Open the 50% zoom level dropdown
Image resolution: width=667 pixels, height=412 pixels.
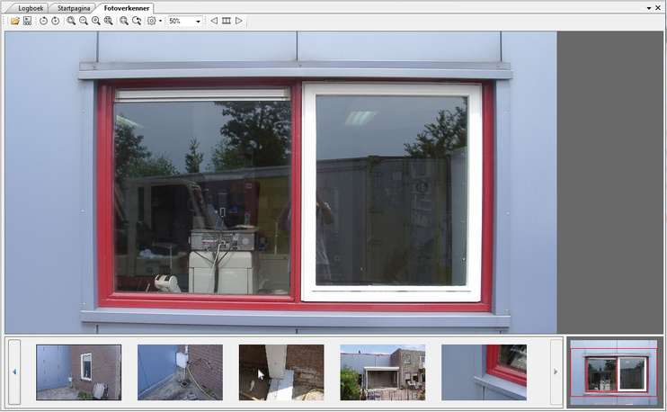(198, 22)
